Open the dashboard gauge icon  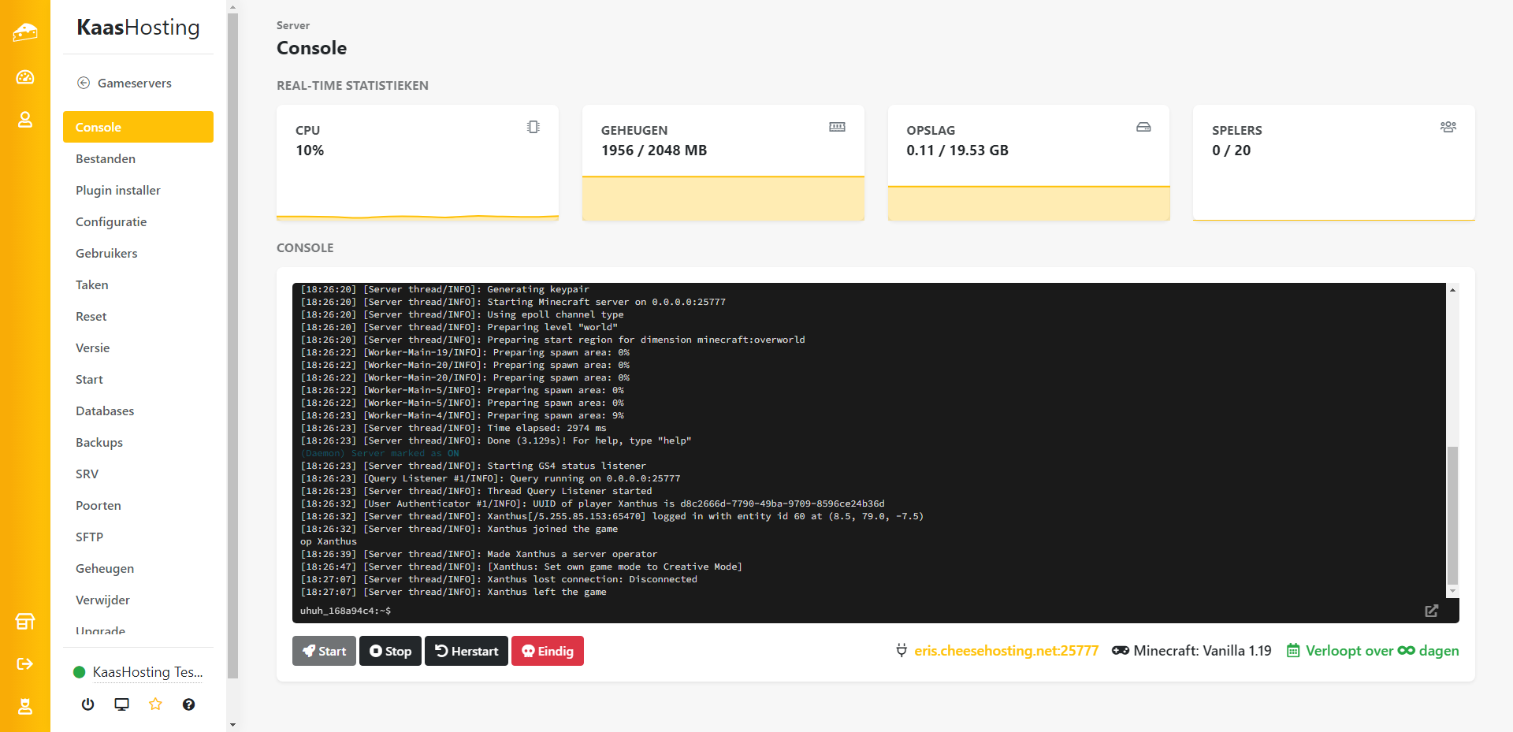point(25,76)
